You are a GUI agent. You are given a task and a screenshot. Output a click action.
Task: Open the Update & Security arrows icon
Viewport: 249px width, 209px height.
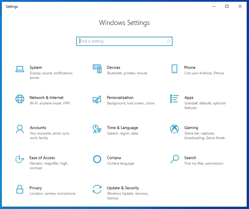pos(97,189)
